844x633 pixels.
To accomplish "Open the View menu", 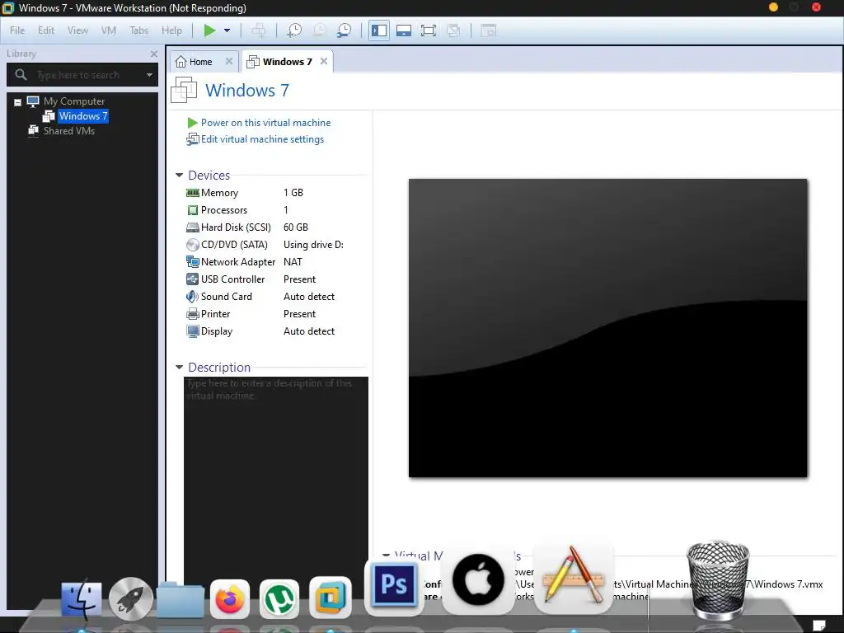I will (77, 30).
